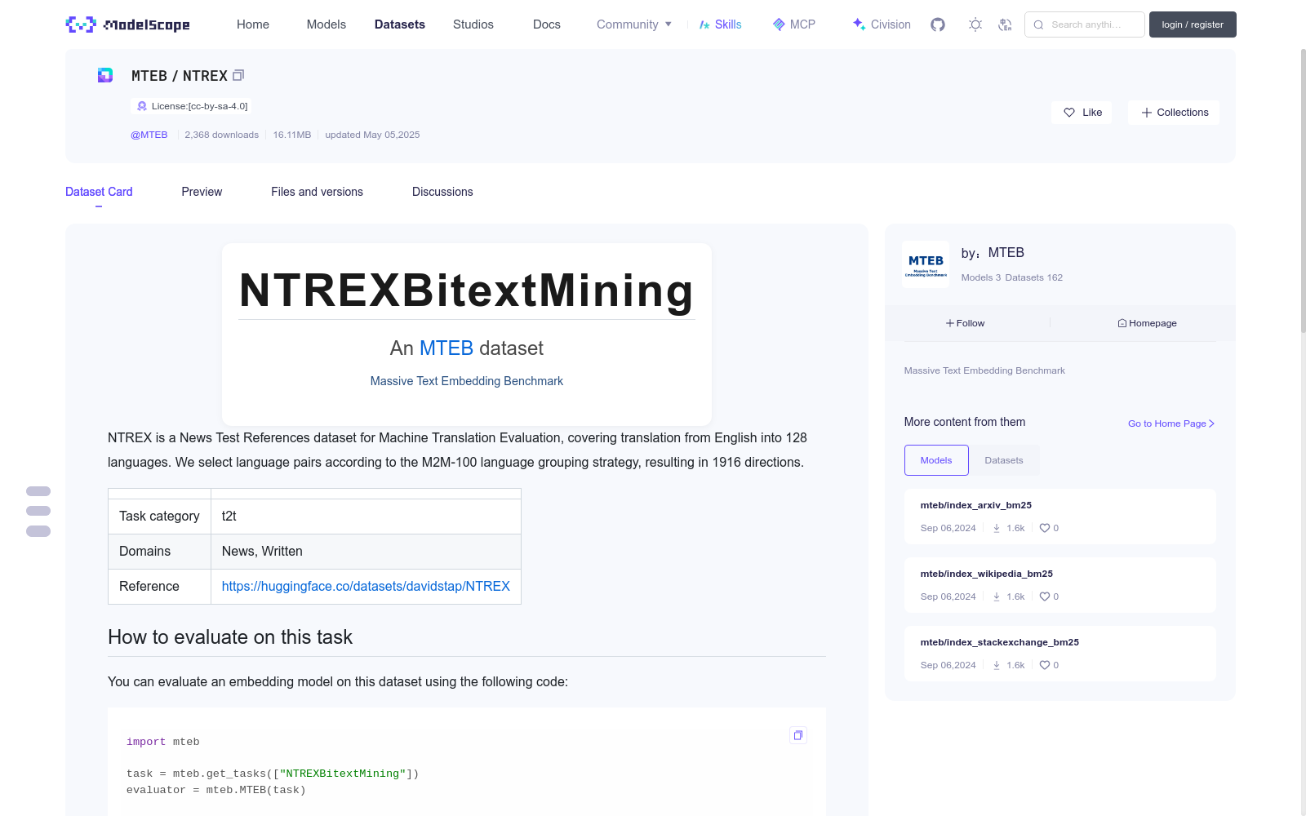Add the dataset to Collections
1306x816 pixels.
pyautogui.click(x=1174, y=113)
